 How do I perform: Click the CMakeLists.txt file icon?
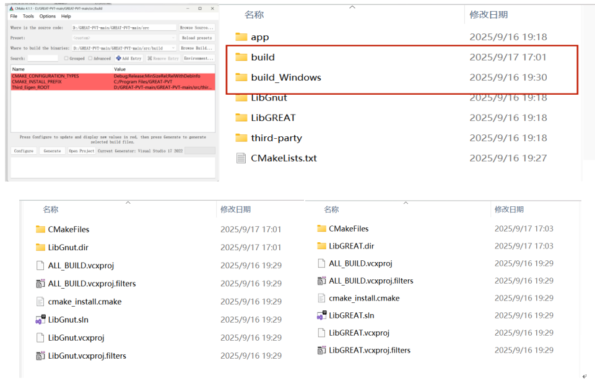click(x=241, y=158)
